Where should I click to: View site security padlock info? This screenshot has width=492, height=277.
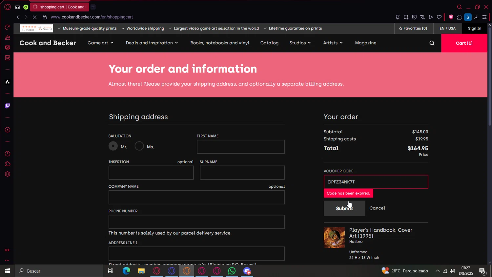(x=45, y=17)
